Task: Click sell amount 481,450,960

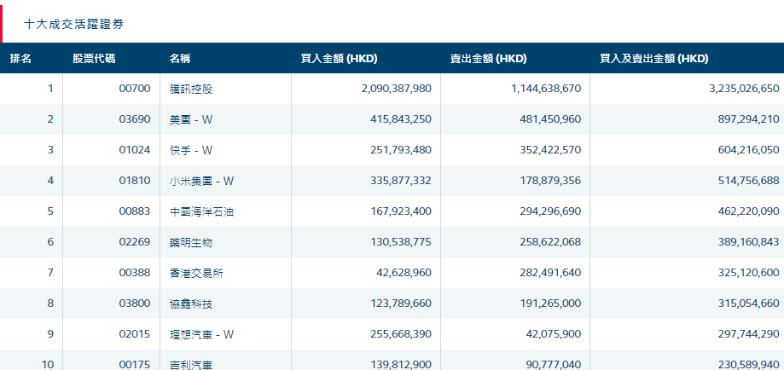Action: tap(550, 119)
